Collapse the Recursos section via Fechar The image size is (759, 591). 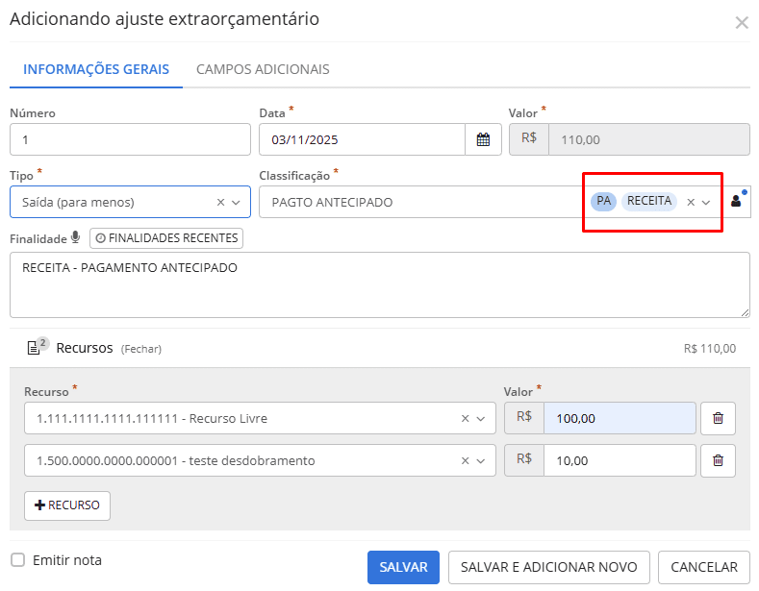click(x=140, y=349)
